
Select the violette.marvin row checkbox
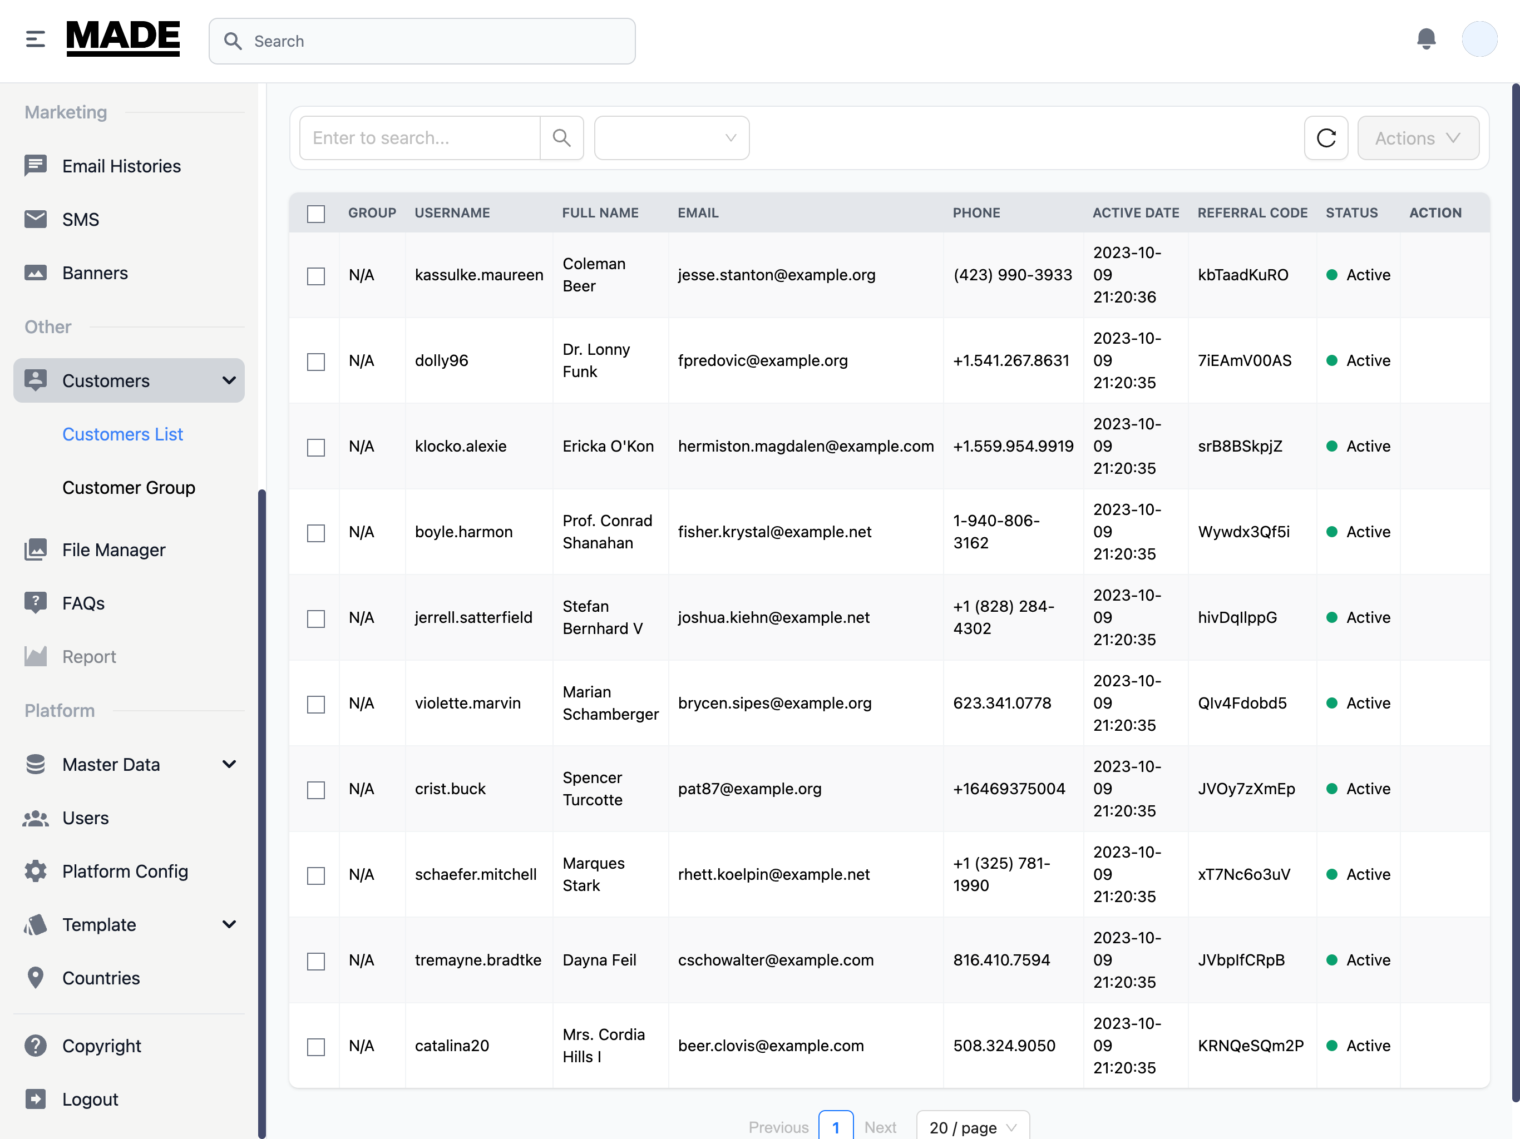(x=316, y=704)
